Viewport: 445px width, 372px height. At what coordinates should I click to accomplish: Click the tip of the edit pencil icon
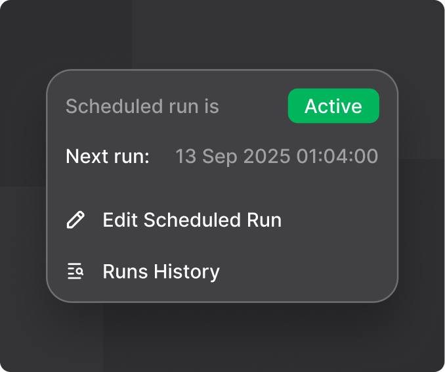point(70,225)
